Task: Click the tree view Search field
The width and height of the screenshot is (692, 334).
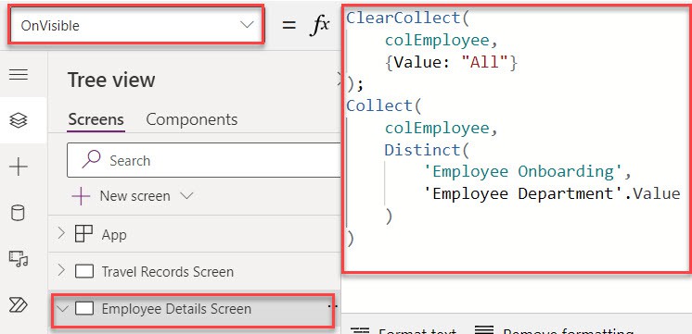Action: coord(204,160)
